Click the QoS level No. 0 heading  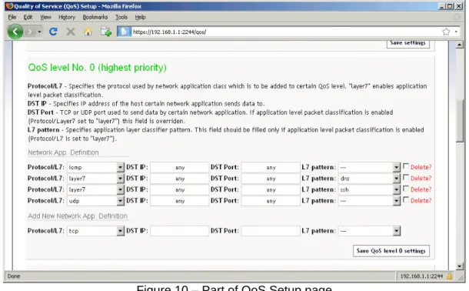click(97, 68)
